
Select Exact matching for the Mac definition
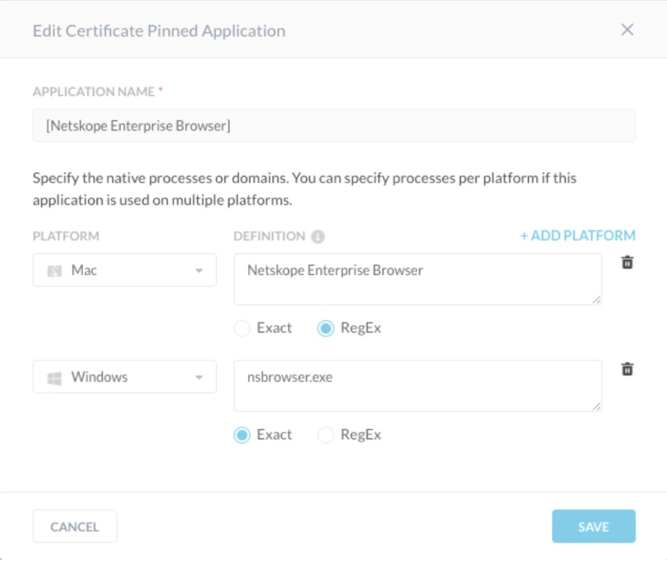pos(242,328)
